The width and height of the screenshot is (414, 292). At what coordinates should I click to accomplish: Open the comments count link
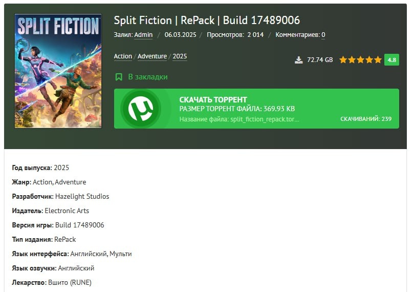tap(323, 35)
